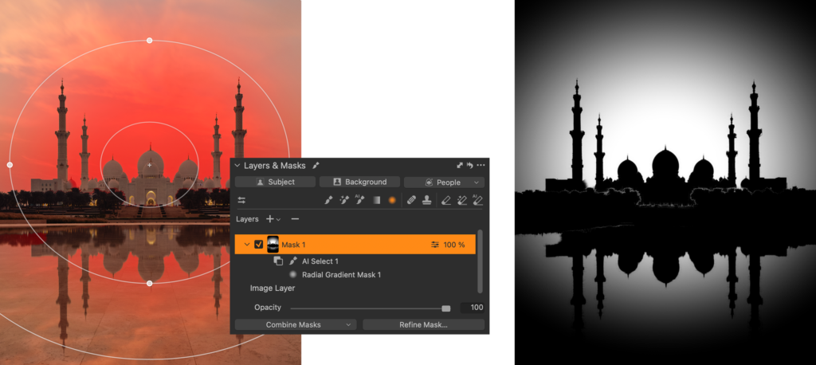The image size is (816, 365).
Task: Open the Refine Mask dialog
Action: click(x=423, y=325)
